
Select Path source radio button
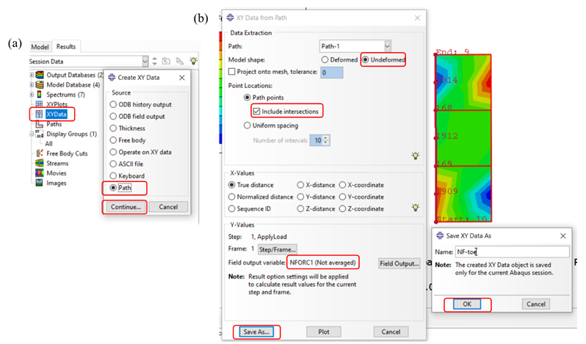(113, 188)
